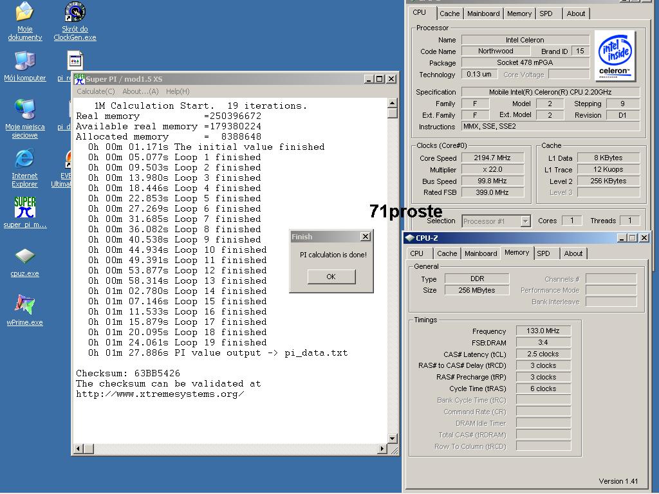Open Help(H) menu in Super PI

tap(178, 91)
